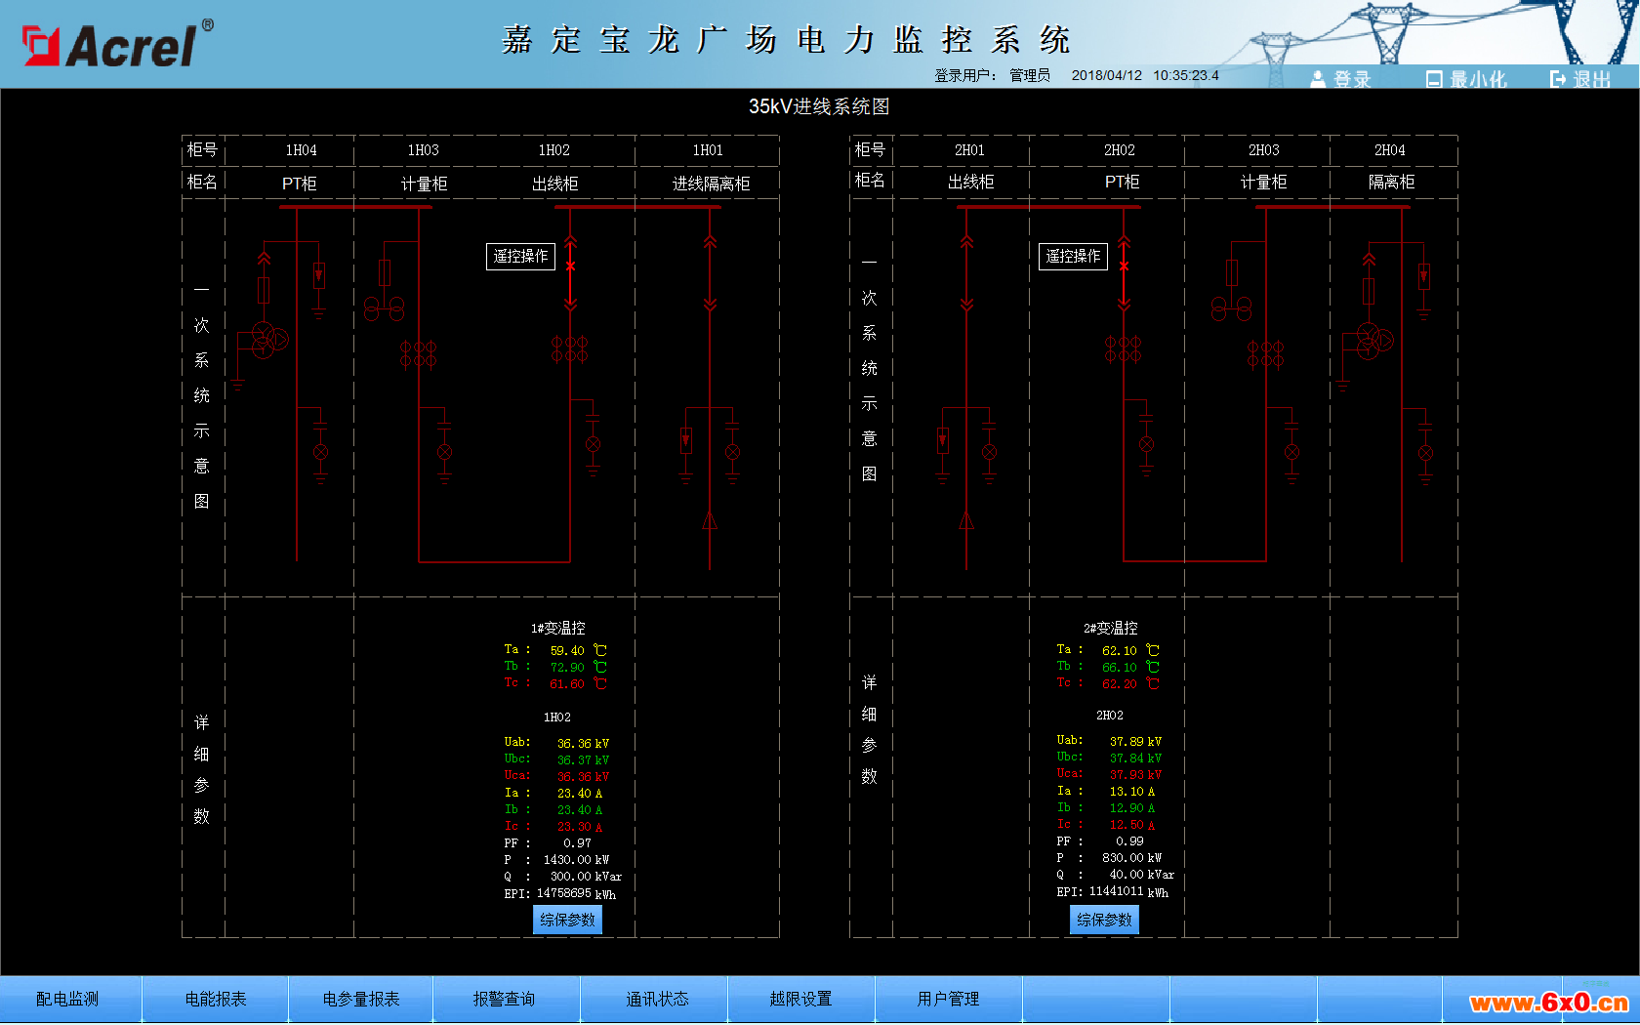Click the 2#变 Ta value 62.10

click(x=1119, y=650)
